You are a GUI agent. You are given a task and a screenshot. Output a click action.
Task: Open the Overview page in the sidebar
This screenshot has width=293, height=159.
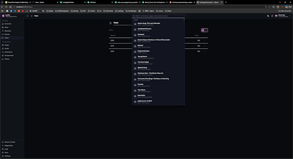12,24
